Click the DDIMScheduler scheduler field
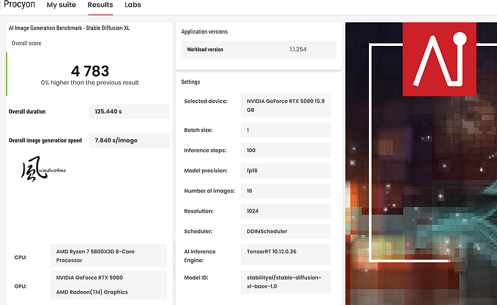Viewport: 497px width, 305px height. pyautogui.click(x=285, y=232)
